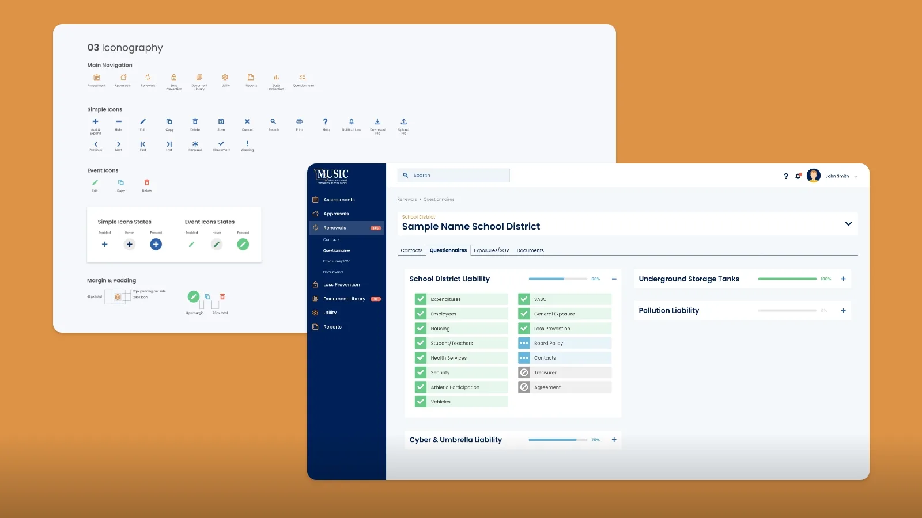Click the Assessments sidebar icon
The width and height of the screenshot is (922, 518).
coord(315,200)
